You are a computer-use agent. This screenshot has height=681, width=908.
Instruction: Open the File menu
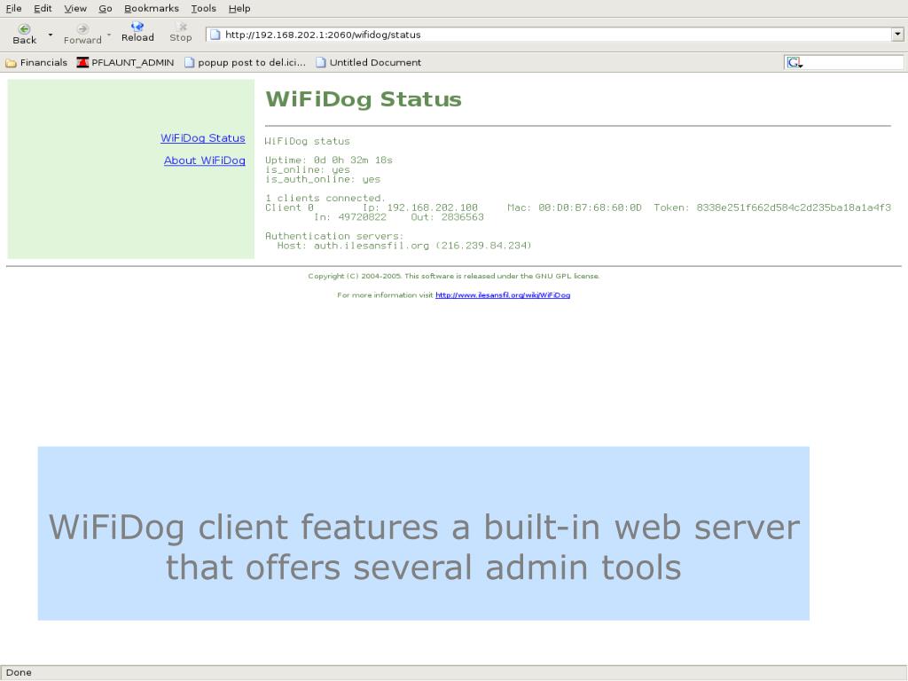click(14, 9)
